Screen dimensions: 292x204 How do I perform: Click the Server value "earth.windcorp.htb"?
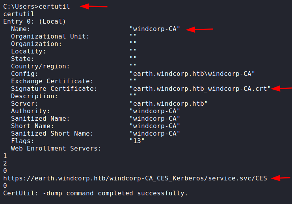tap(169, 103)
